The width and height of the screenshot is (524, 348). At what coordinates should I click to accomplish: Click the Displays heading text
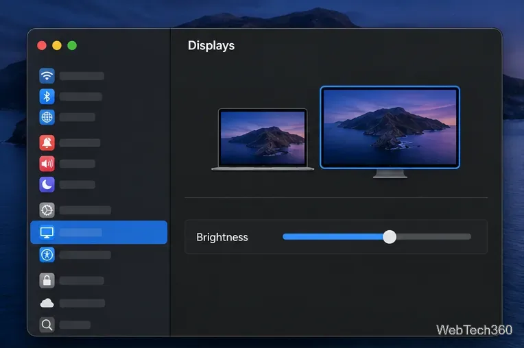(x=211, y=46)
